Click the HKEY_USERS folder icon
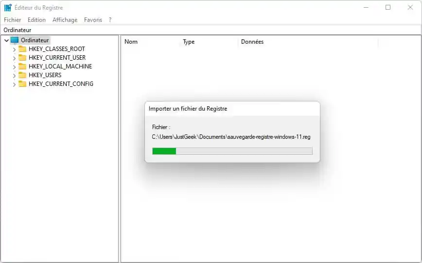422x263 pixels. pos(22,75)
